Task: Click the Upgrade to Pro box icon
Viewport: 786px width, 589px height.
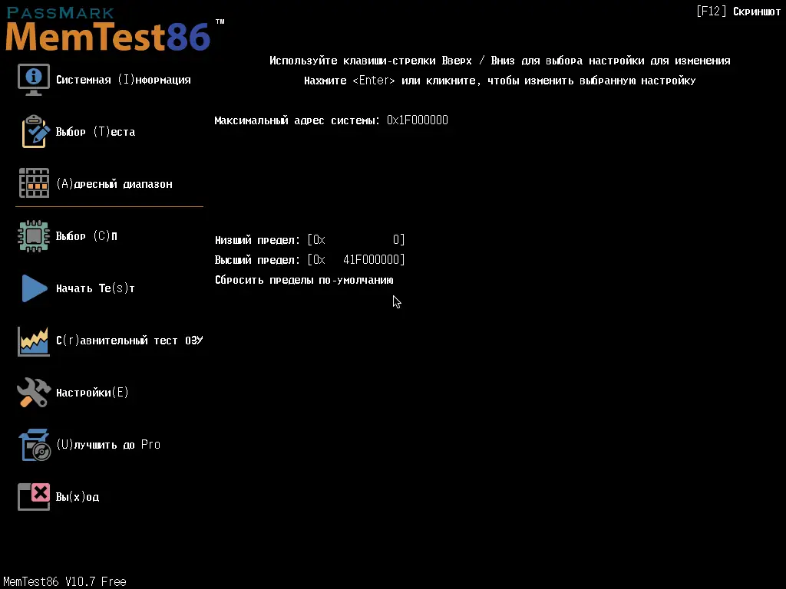Action: click(x=35, y=445)
